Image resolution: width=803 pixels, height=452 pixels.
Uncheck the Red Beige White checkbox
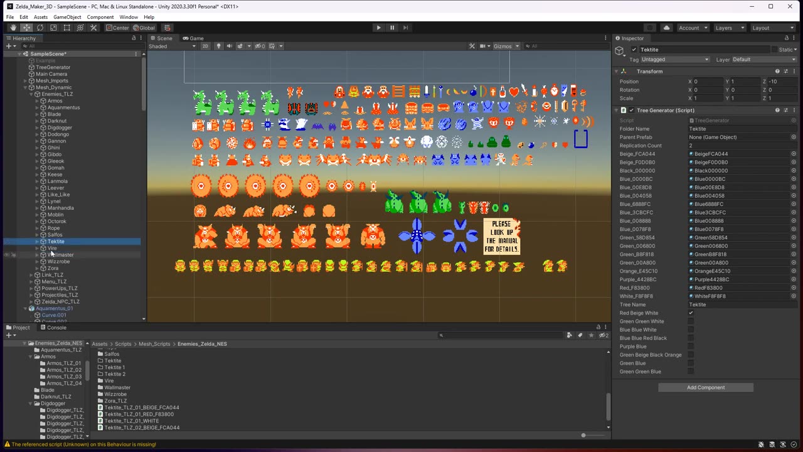point(691,313)
